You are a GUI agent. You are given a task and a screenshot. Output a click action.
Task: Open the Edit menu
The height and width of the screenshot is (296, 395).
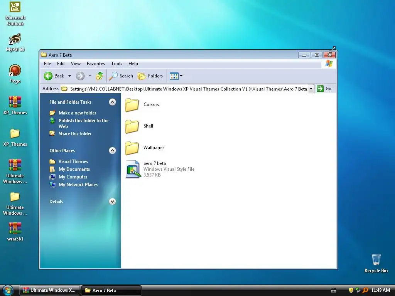pos(61,64)
